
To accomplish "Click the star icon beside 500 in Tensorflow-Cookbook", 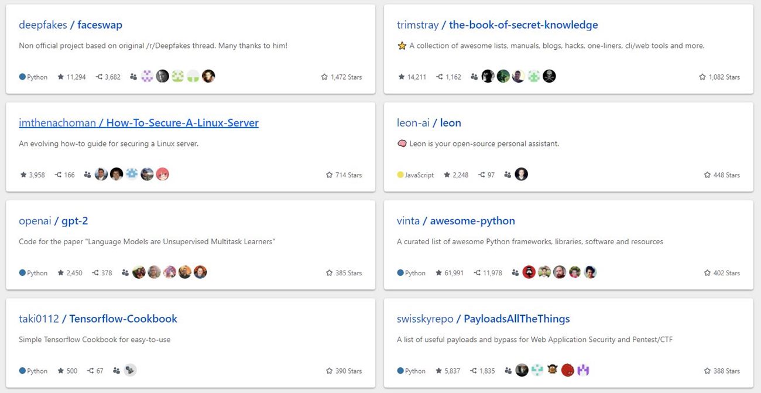I will [61, 371].
